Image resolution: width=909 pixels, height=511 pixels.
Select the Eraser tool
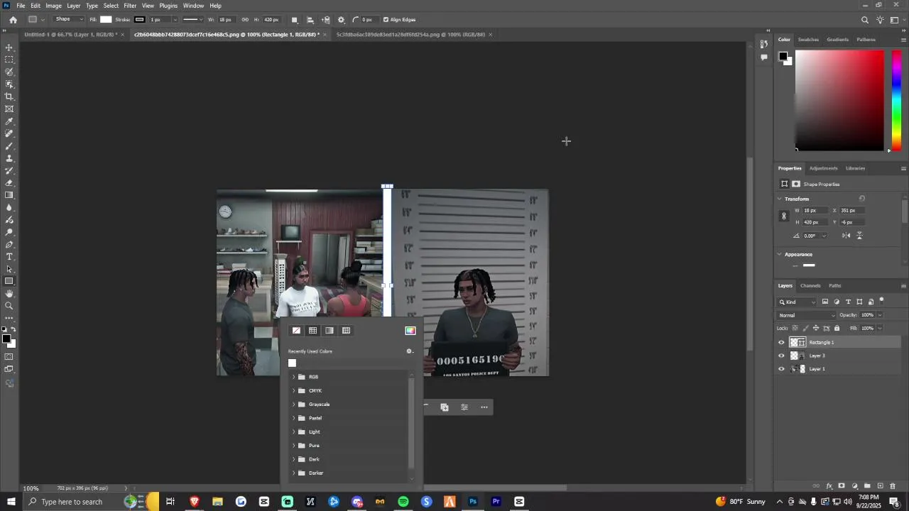[9, 183]
